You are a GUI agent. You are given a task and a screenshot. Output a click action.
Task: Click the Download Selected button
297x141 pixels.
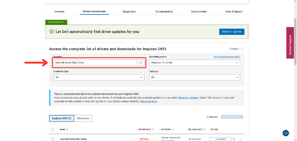232,117
